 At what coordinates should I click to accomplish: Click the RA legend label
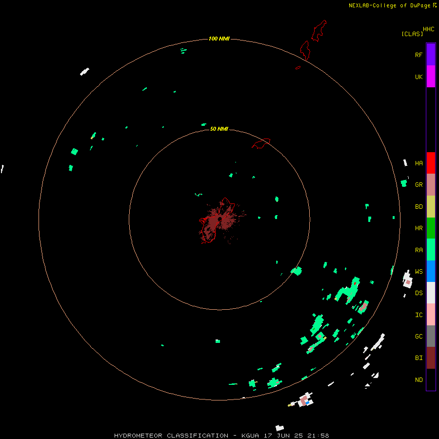419,250
